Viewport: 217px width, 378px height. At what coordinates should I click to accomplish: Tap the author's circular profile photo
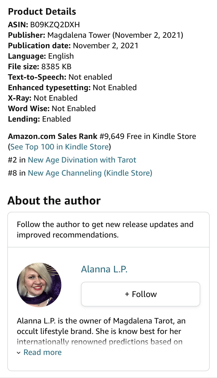pos(39,285)
